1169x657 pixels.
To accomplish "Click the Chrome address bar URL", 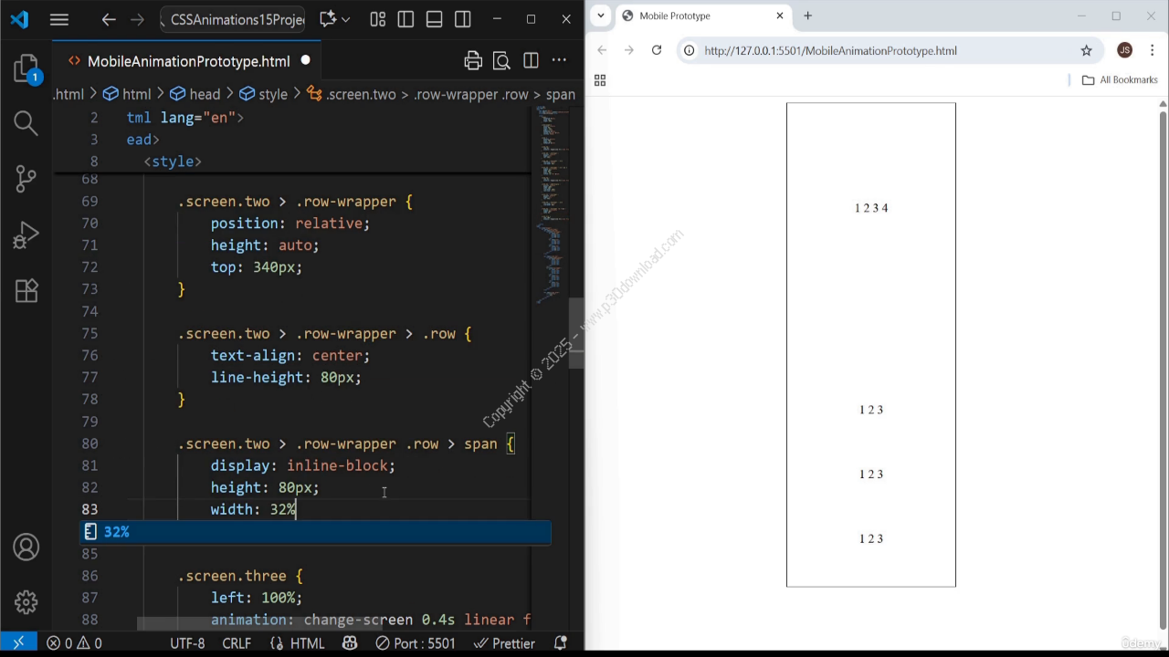I will pyautogui.click(x=830, y=50).
